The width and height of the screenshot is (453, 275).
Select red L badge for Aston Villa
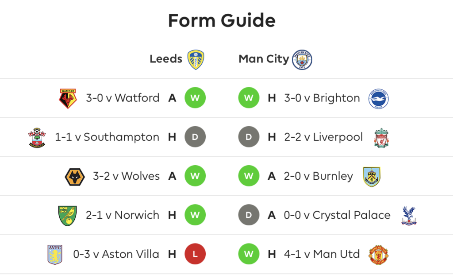coord(195,254)
